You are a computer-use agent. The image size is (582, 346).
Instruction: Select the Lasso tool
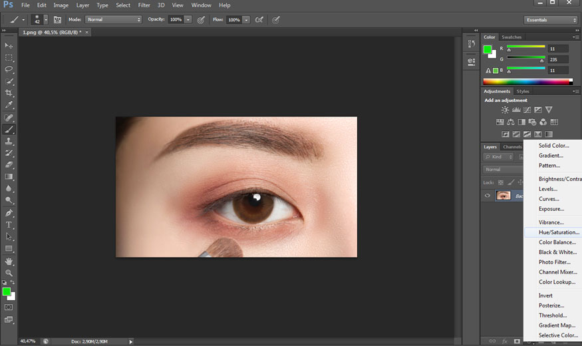pos(9,69)
